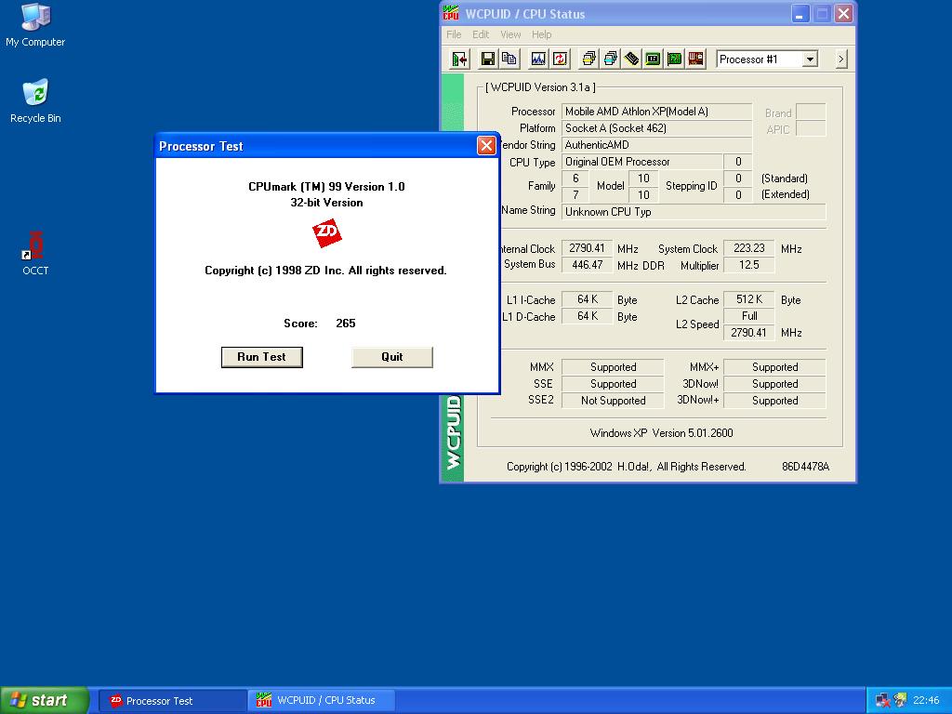Open My Computer desktop icon
952x714 pixels.
click(35, 25)
